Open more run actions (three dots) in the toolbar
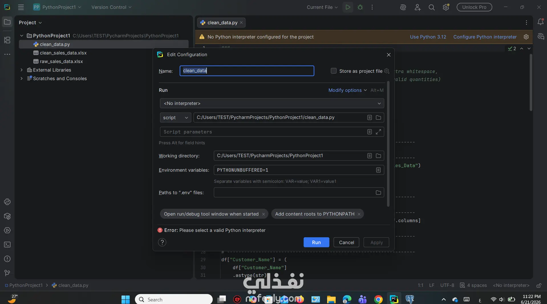 coord(372,7)
